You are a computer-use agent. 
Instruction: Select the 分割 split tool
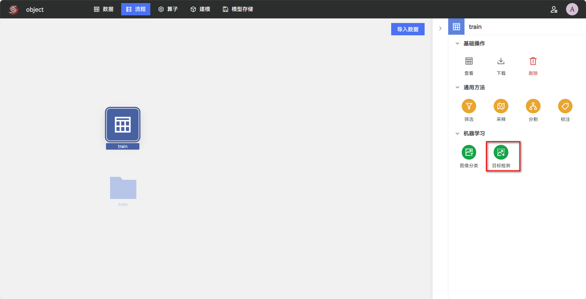(533, 106)
